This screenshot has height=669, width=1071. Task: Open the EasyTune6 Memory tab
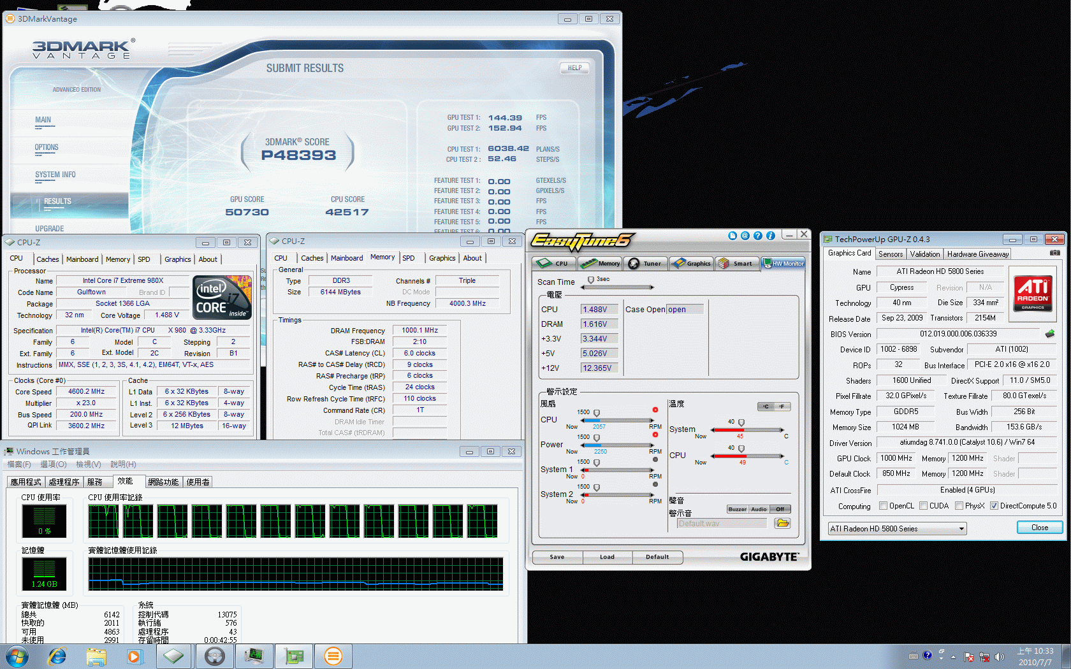(x=601, y=263)
